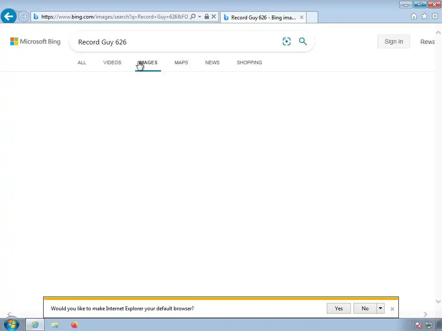
Task: Minimize the Internet Explorer window
Action: point(406,4)
